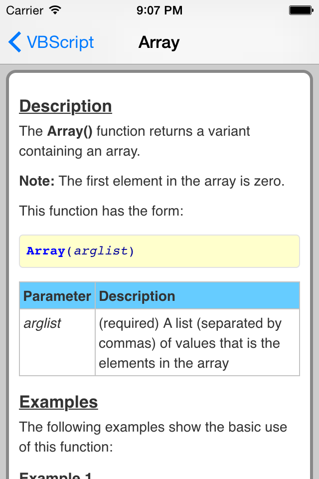The height and width of the screenshot is (479, 319).
Task: Click the bold Array() text in the paragraph
Action: [70, 131]
